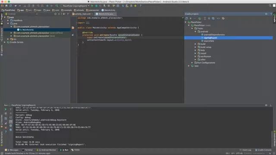
Task: Click the override gutter icon beside onCreate
Action: 73,35
